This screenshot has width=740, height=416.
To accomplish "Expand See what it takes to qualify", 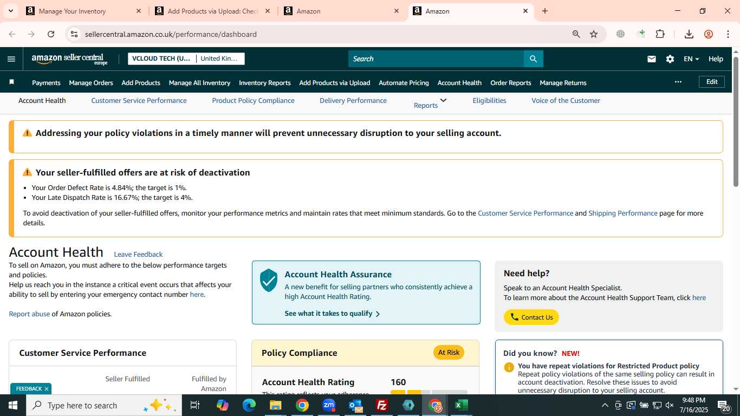I will click(332, 314).
